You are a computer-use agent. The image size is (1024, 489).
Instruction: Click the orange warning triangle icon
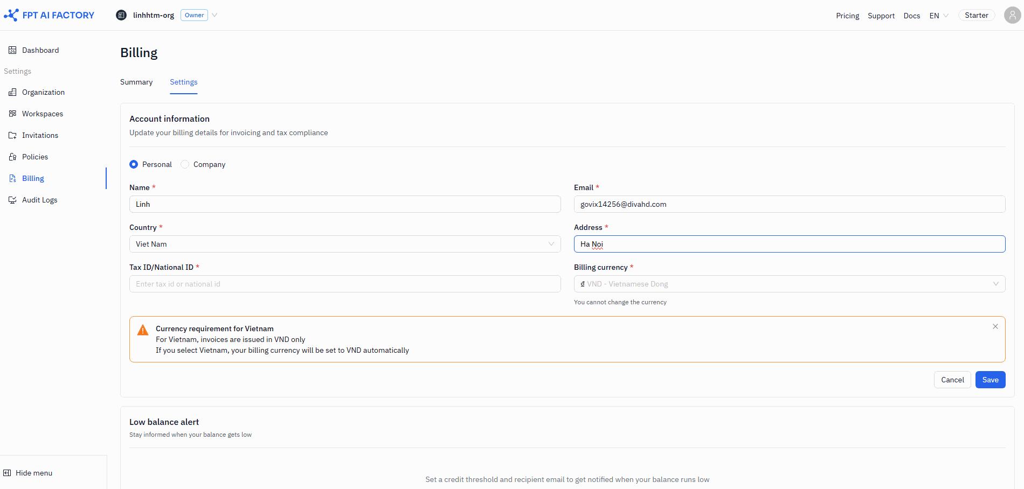tap(143, 330)
